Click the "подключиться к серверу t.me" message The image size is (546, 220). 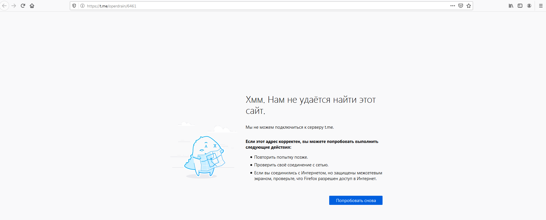290,127
